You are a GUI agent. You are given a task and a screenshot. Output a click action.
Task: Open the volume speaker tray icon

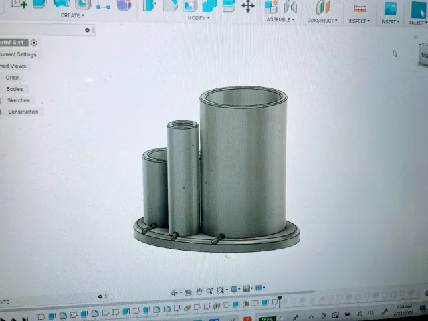(371, 312)
